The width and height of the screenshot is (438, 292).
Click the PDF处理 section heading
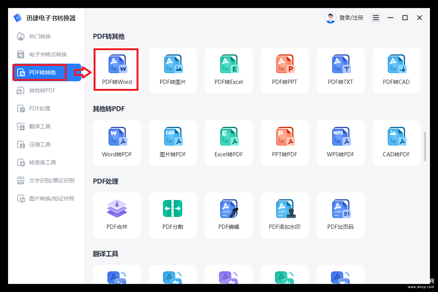(105, 181)
